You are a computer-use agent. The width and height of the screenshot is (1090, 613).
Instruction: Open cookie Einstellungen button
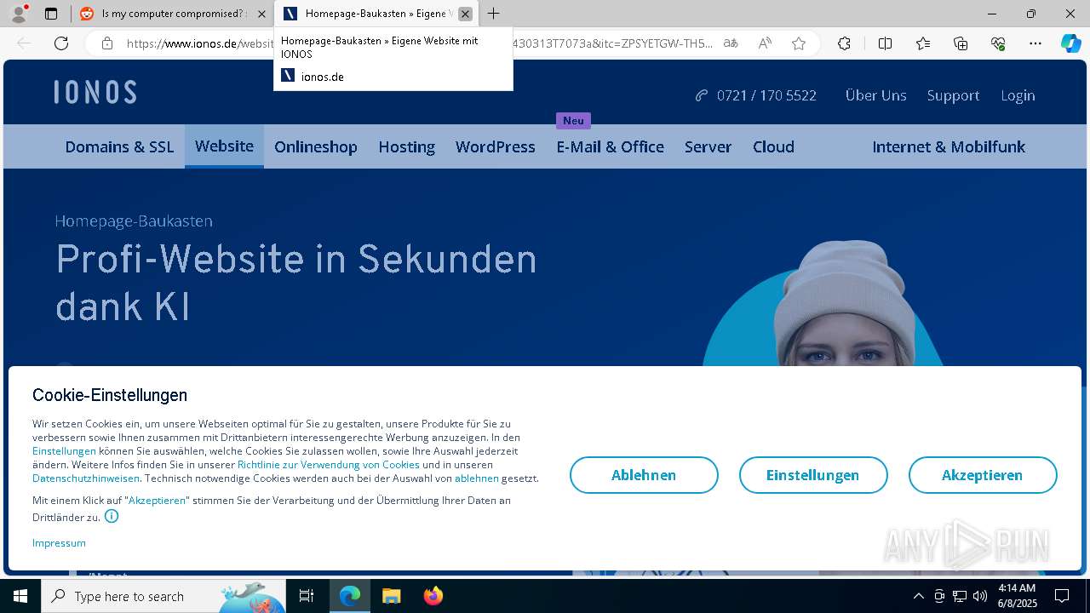click(x=813, y=475)
